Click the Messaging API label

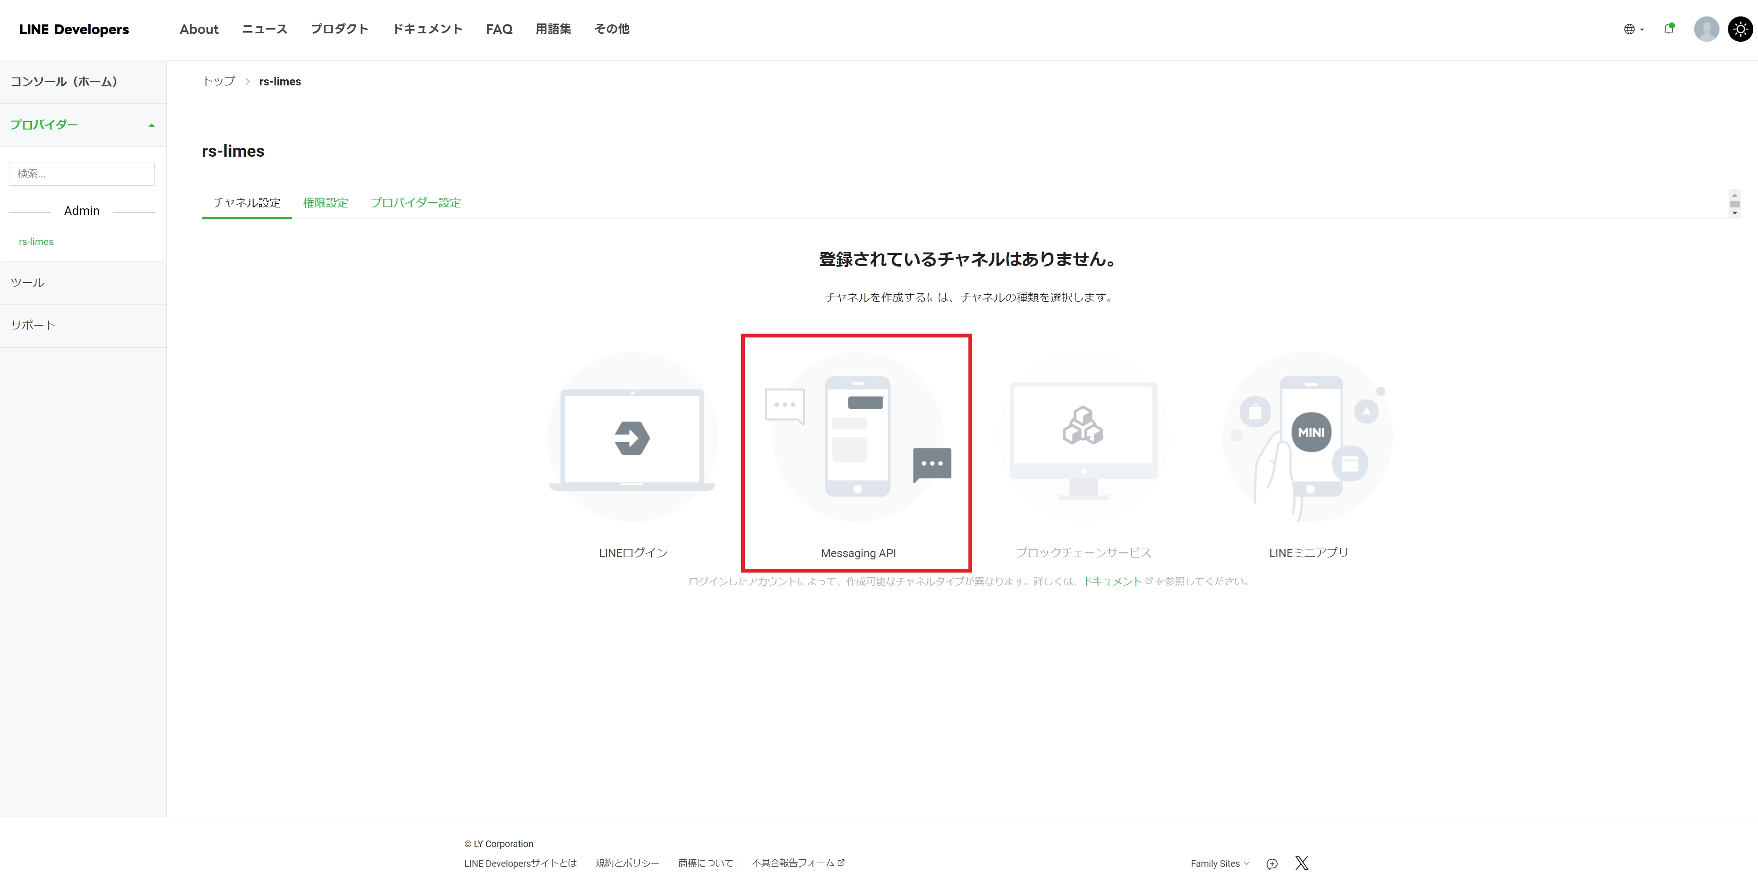click(858, 553)
